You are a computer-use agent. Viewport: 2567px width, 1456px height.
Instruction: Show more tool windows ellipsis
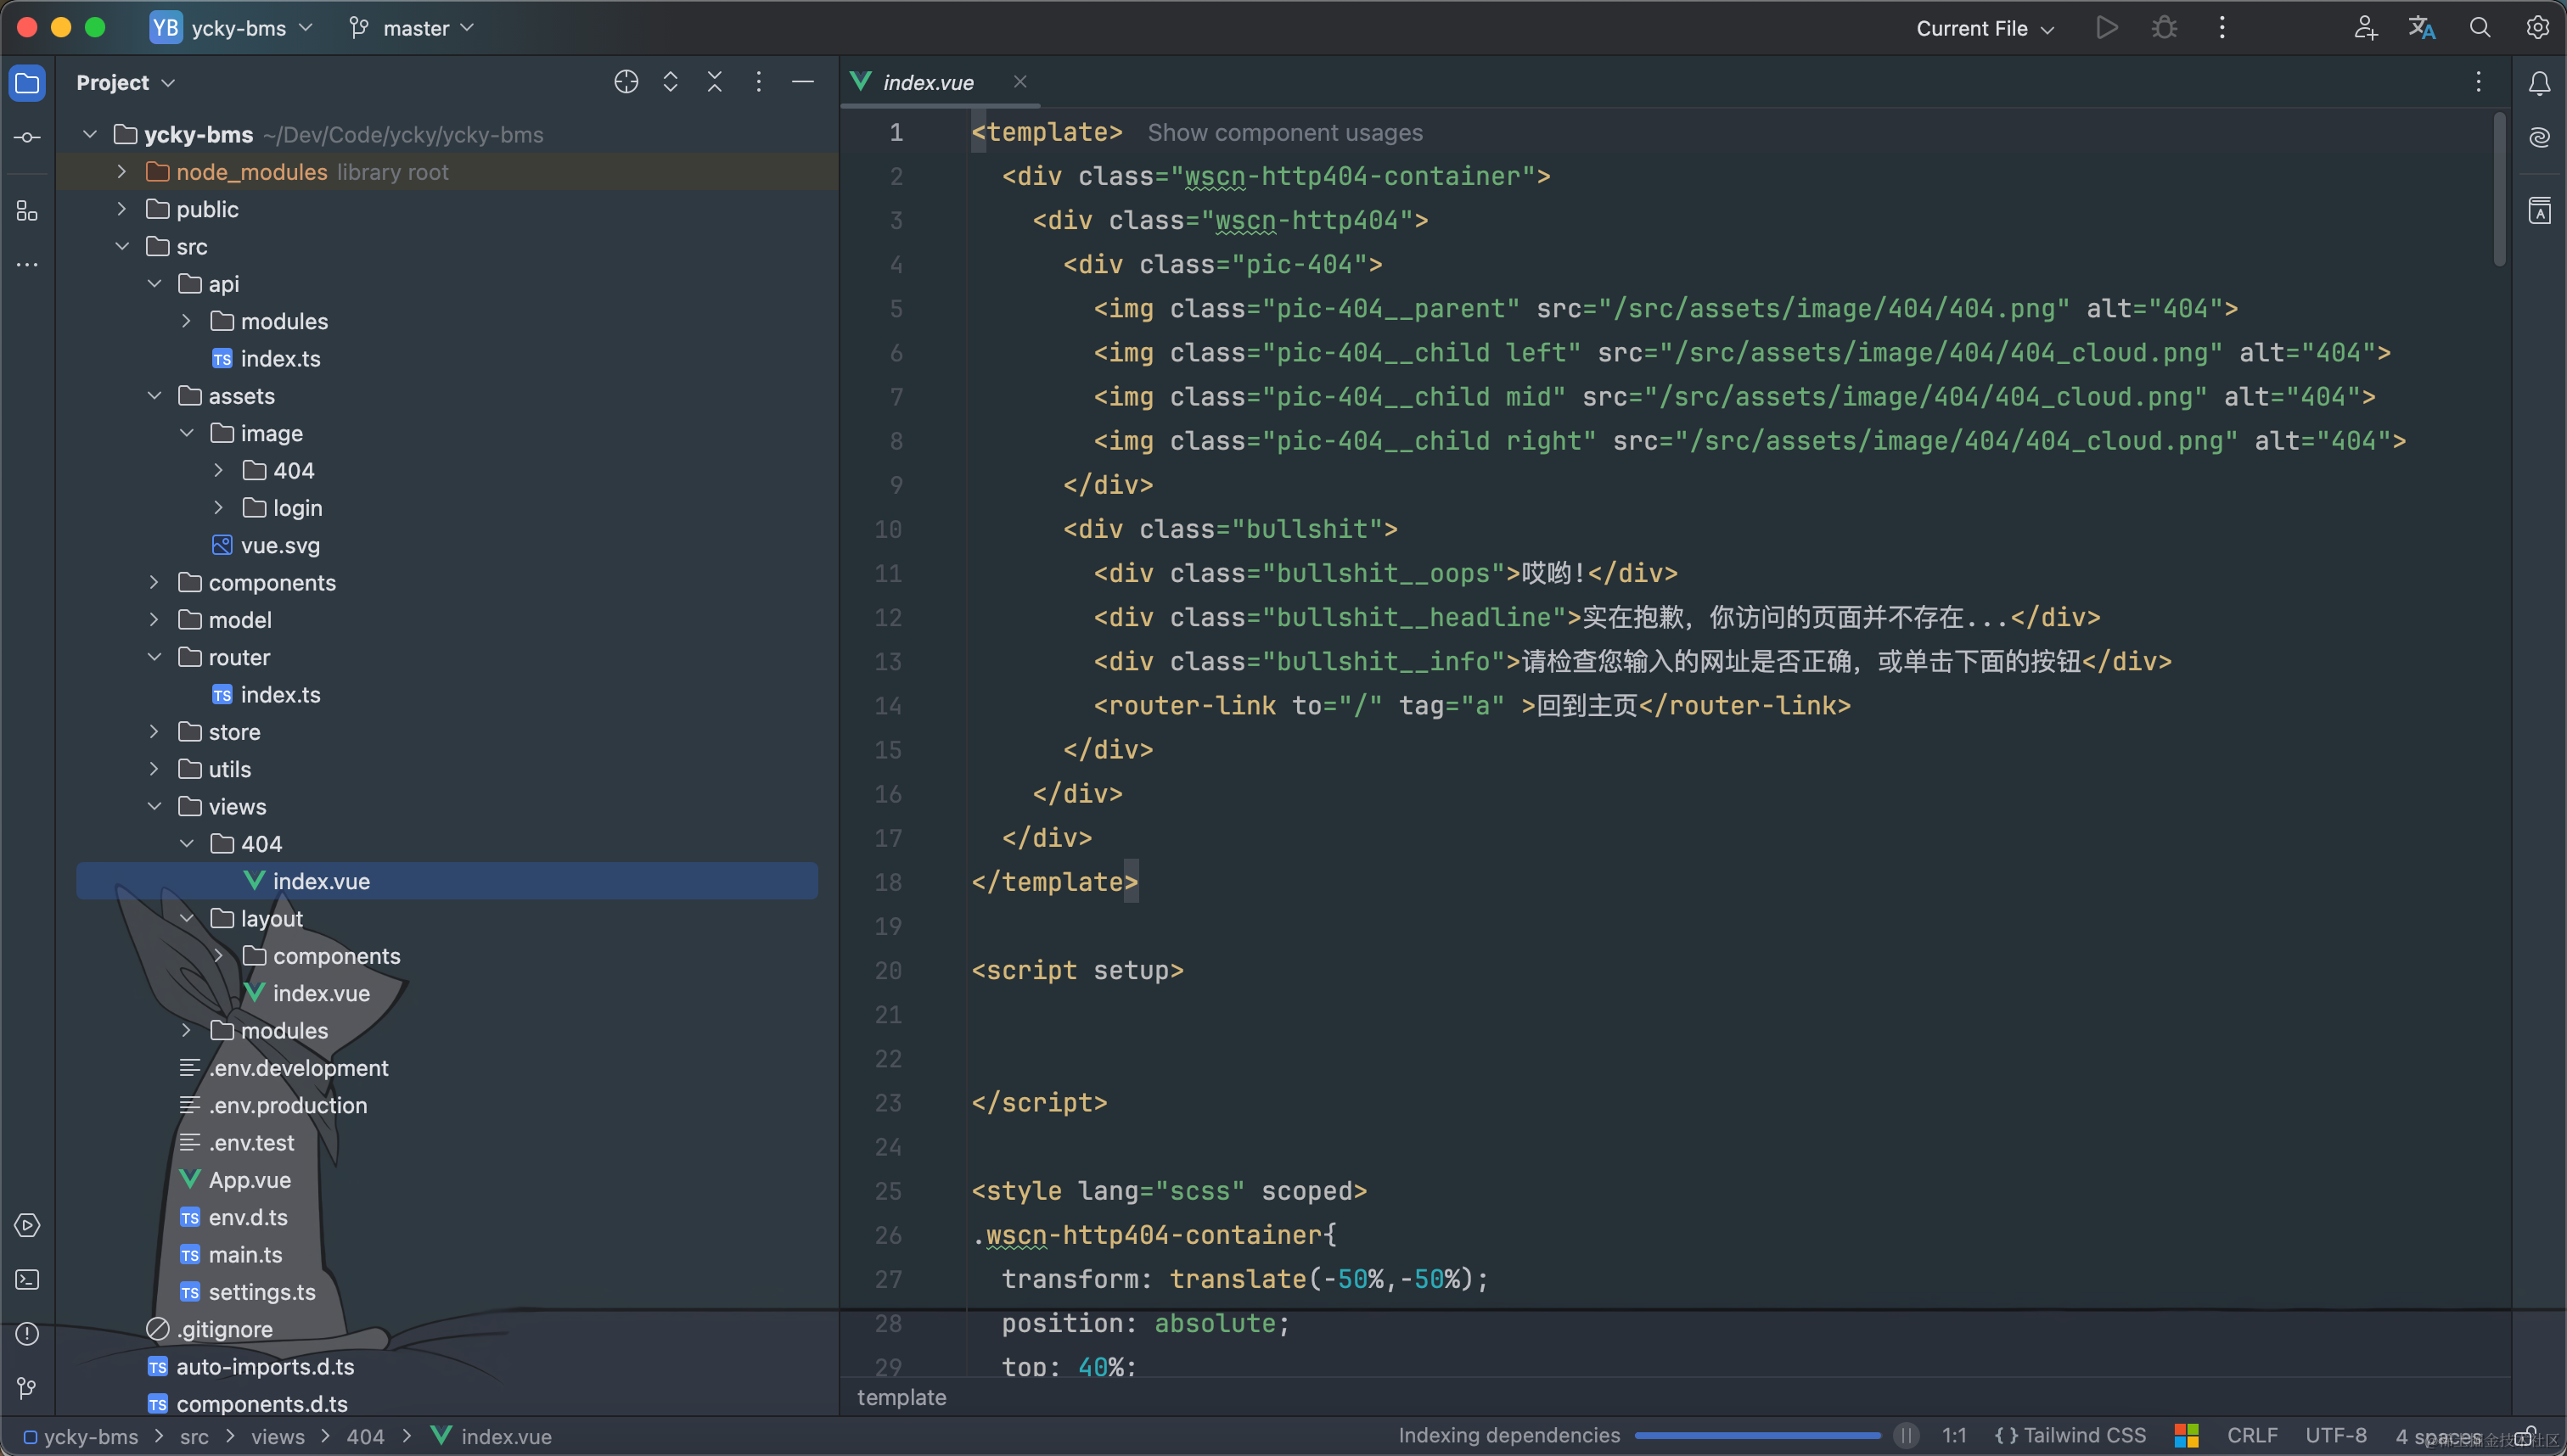(27, 265)
